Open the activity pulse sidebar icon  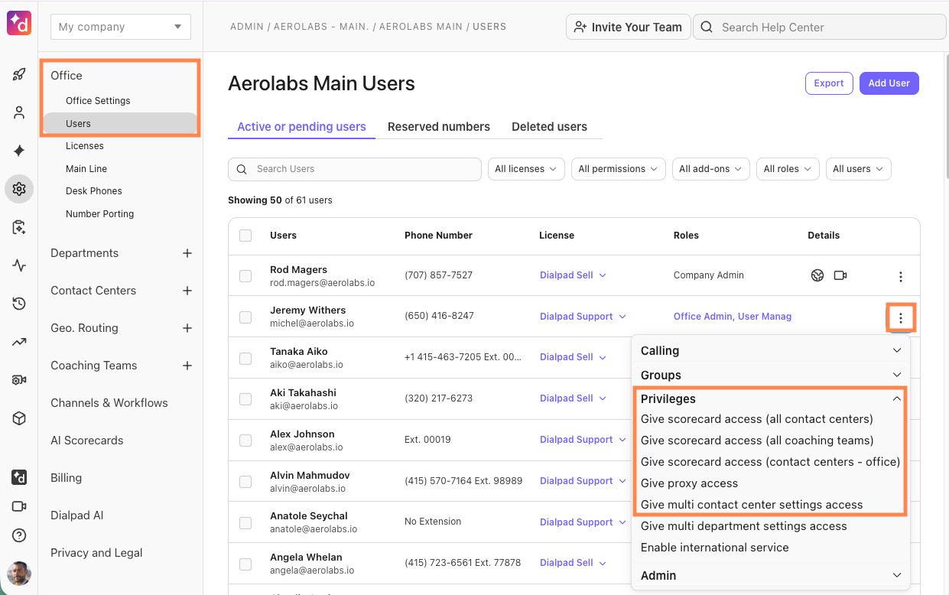point(19,265)
